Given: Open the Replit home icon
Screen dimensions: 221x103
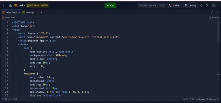Looking at the screenshot, I should (10, 5).
